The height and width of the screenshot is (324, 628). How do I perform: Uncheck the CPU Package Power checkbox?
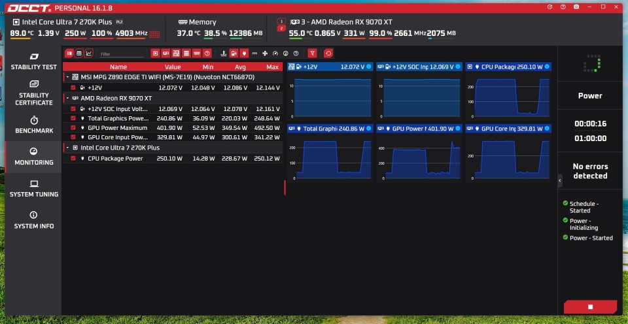point(73,158)
